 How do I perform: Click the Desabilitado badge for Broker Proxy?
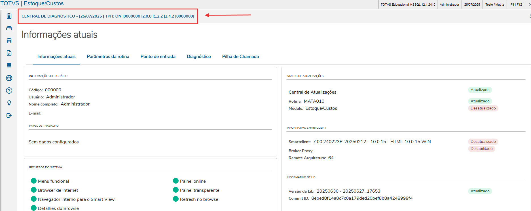(482, 149)
